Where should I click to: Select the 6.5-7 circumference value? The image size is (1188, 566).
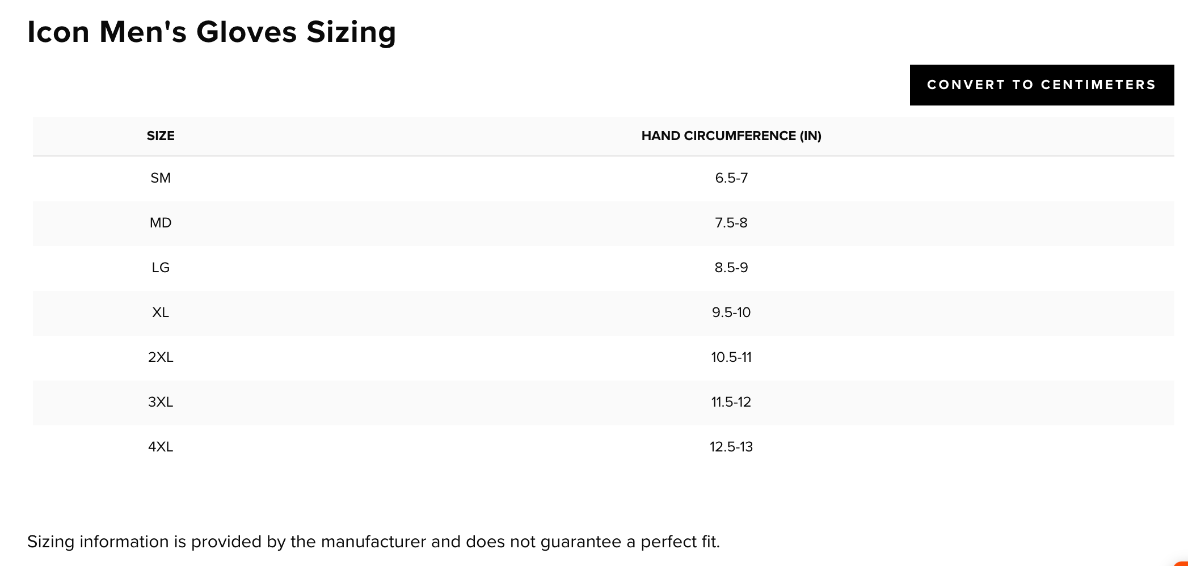[731, 178]
